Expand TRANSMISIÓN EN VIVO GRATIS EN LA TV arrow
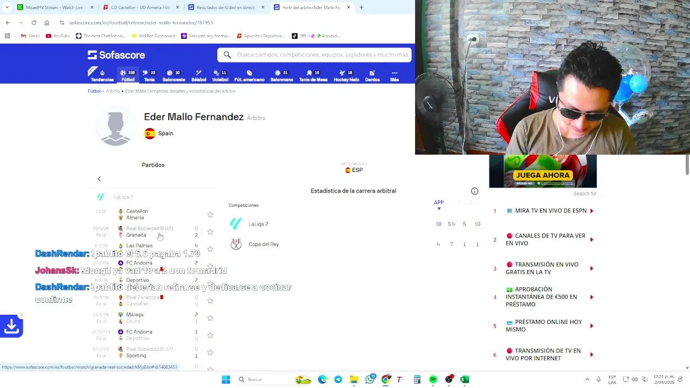Viewport: 690px width, 388px height. [x=591, y=268]
